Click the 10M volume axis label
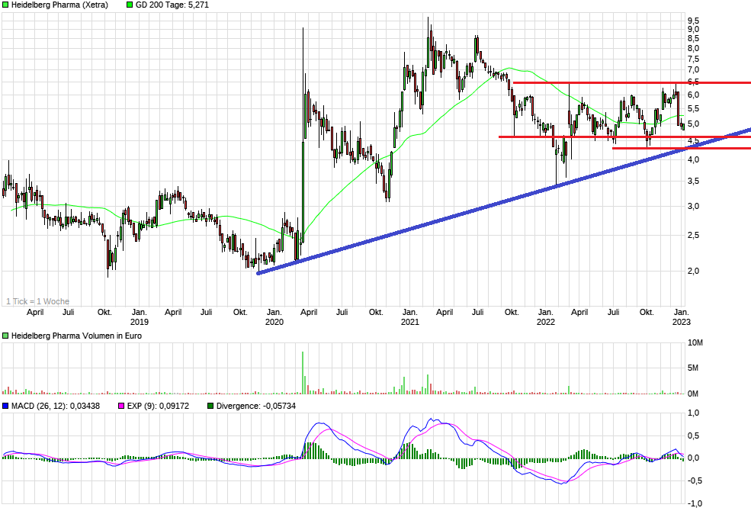Screen dimensions: 751x511 pos(695,342)
